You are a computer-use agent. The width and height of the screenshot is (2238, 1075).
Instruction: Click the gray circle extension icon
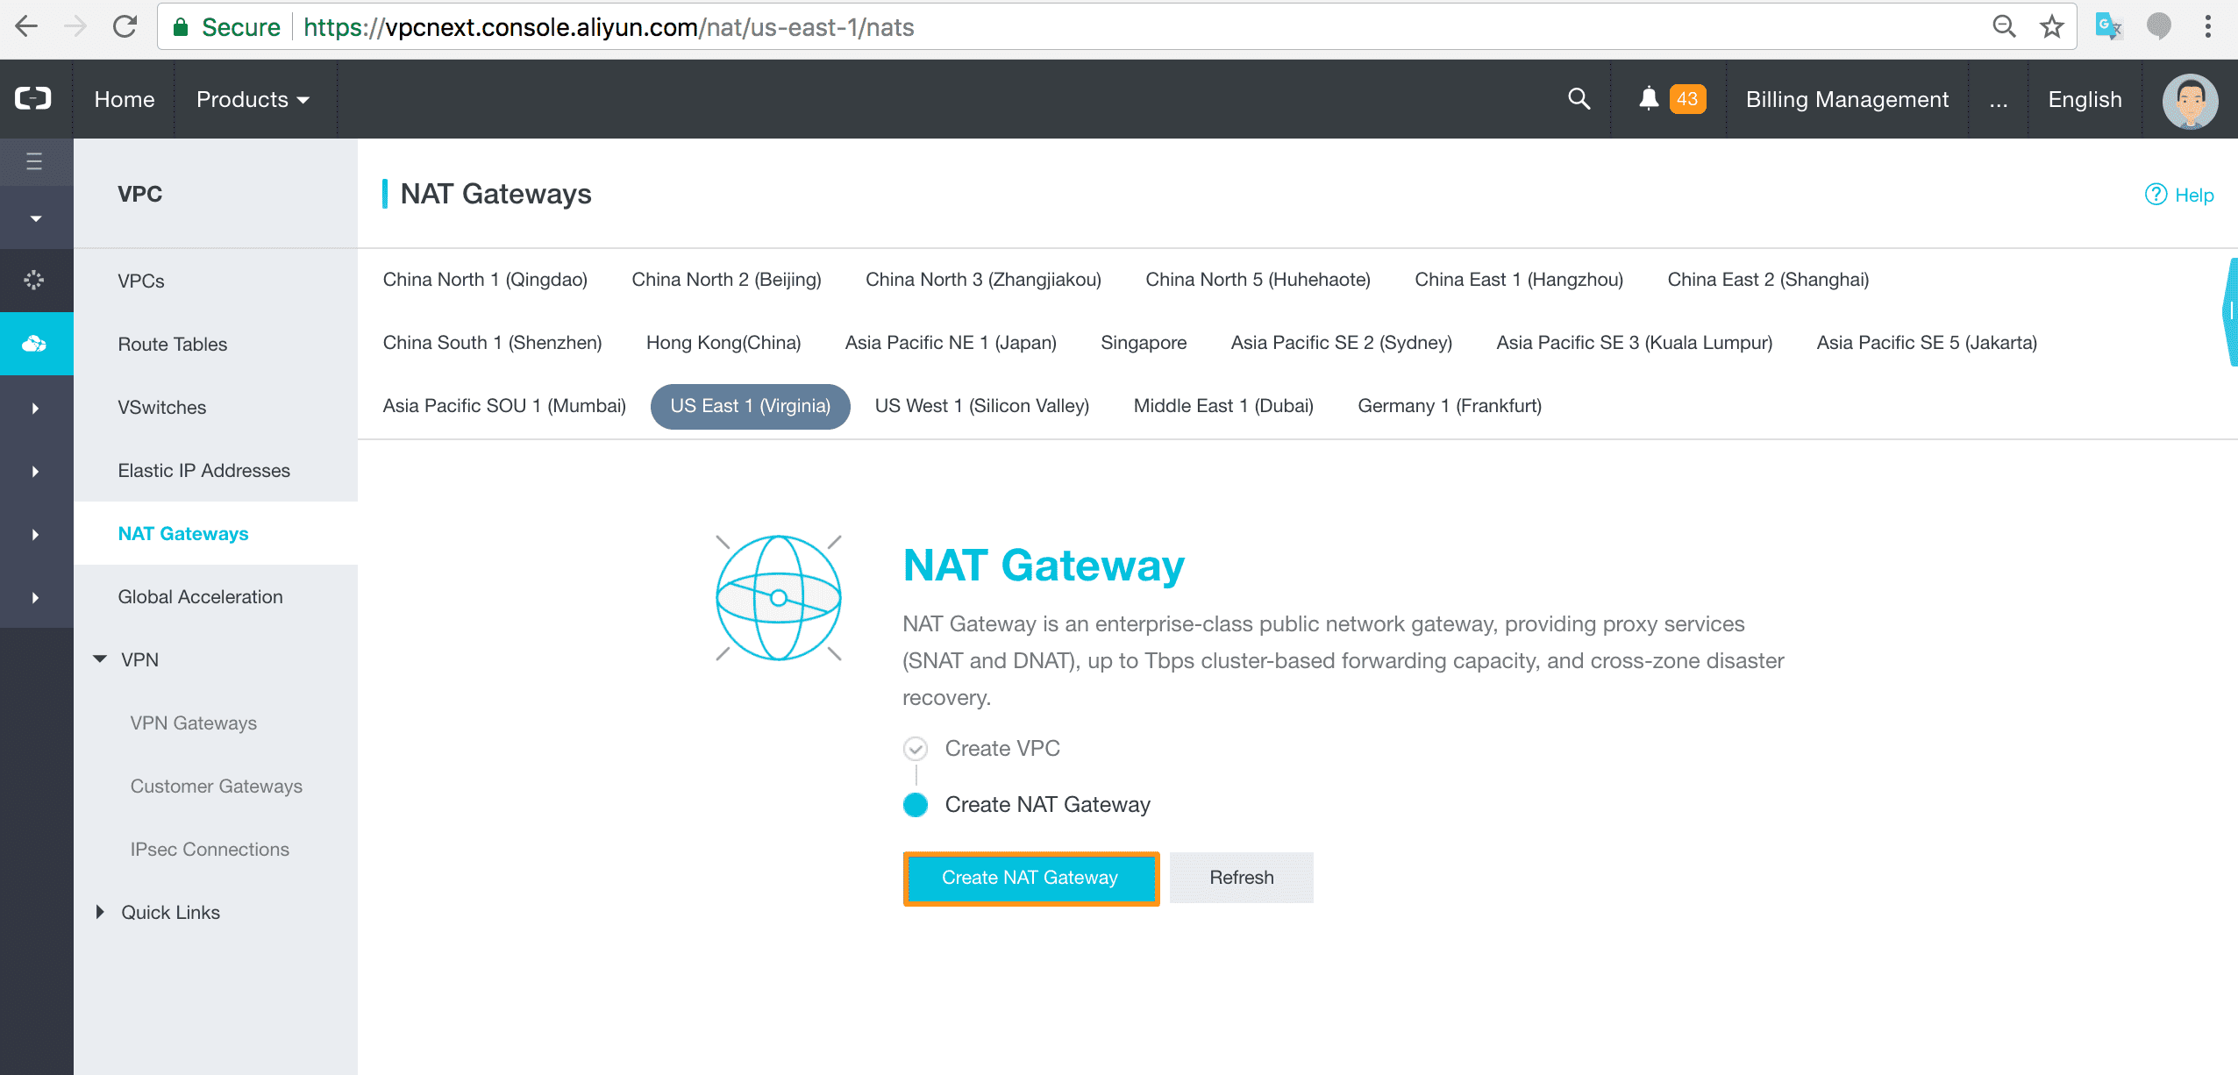[2158, 27]
